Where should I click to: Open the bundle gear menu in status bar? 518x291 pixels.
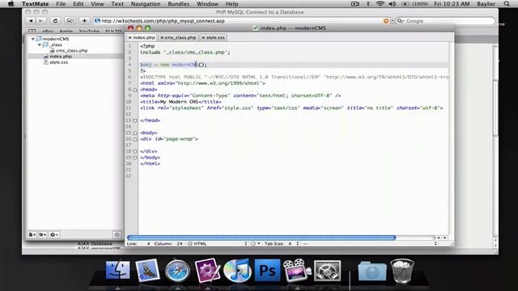click(255, 243)
